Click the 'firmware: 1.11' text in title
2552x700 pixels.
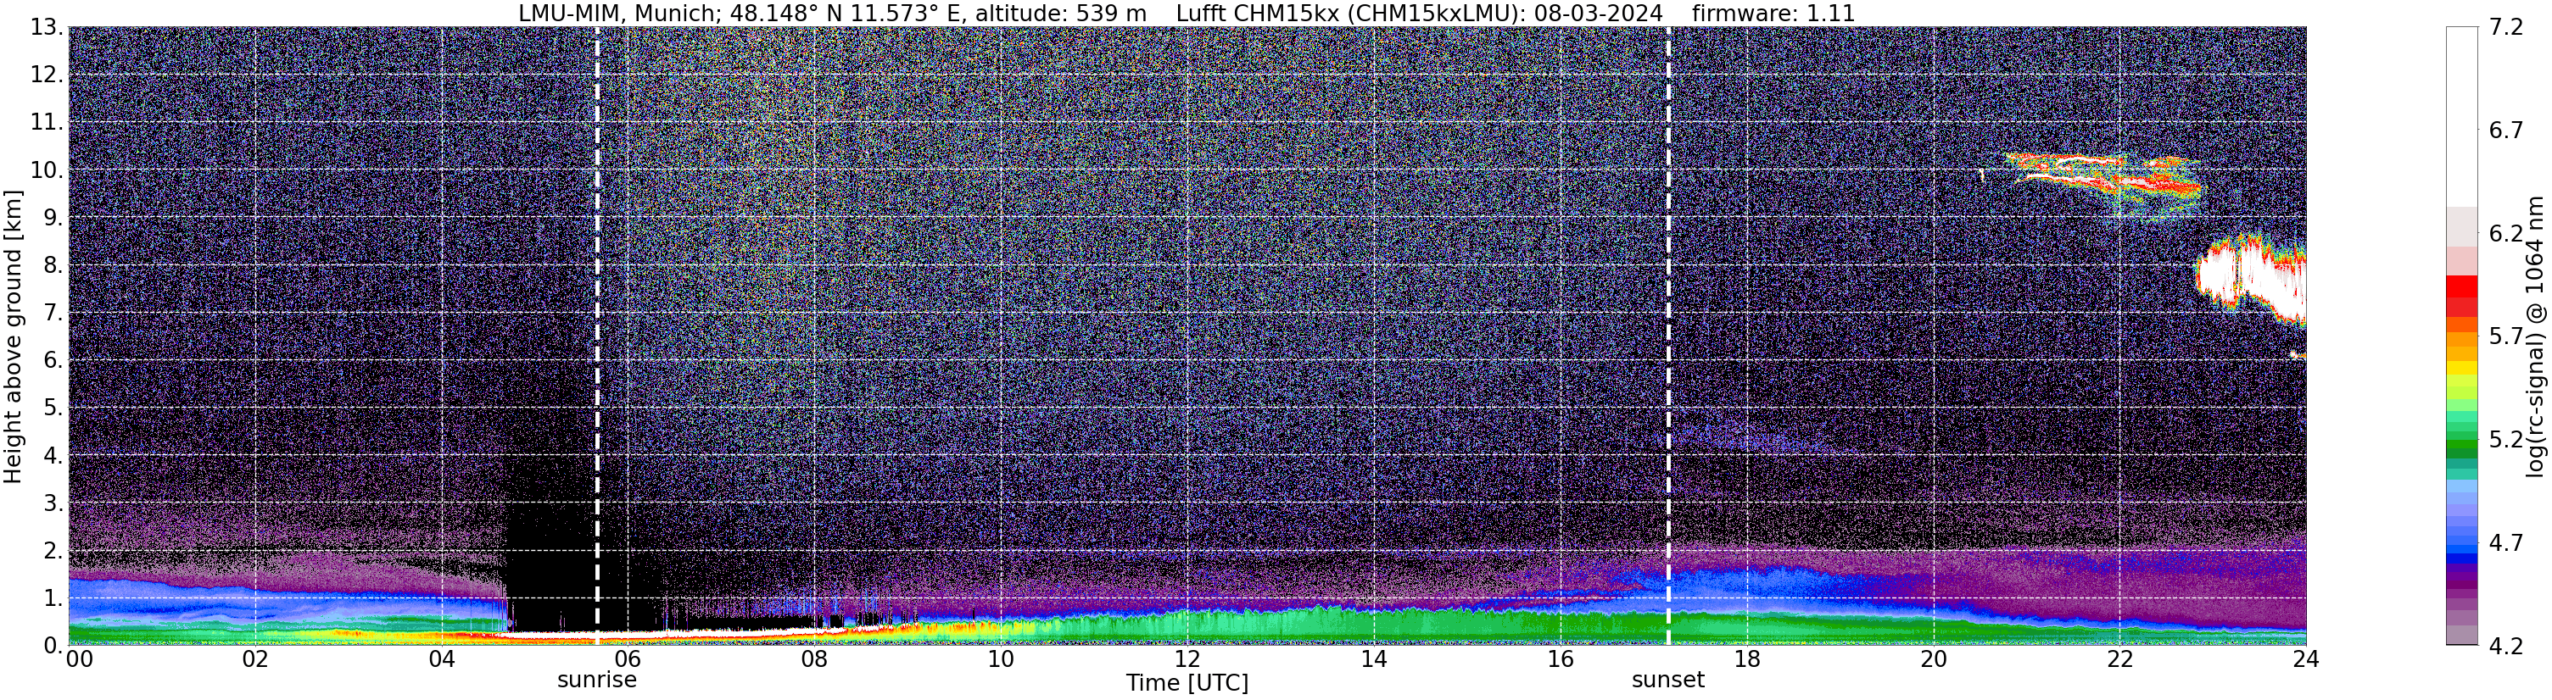coord(1773,14)
